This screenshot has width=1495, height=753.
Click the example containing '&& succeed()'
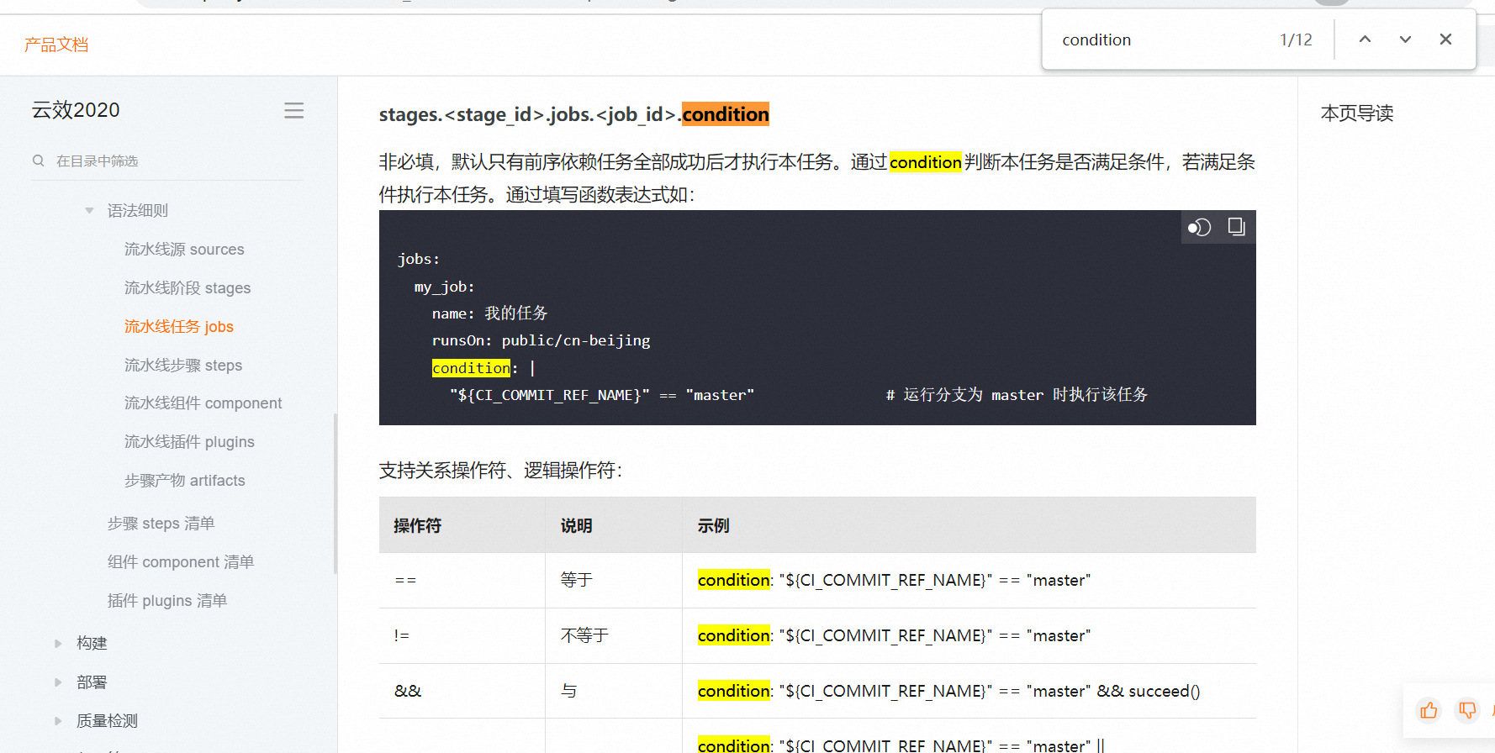point(949,691)
